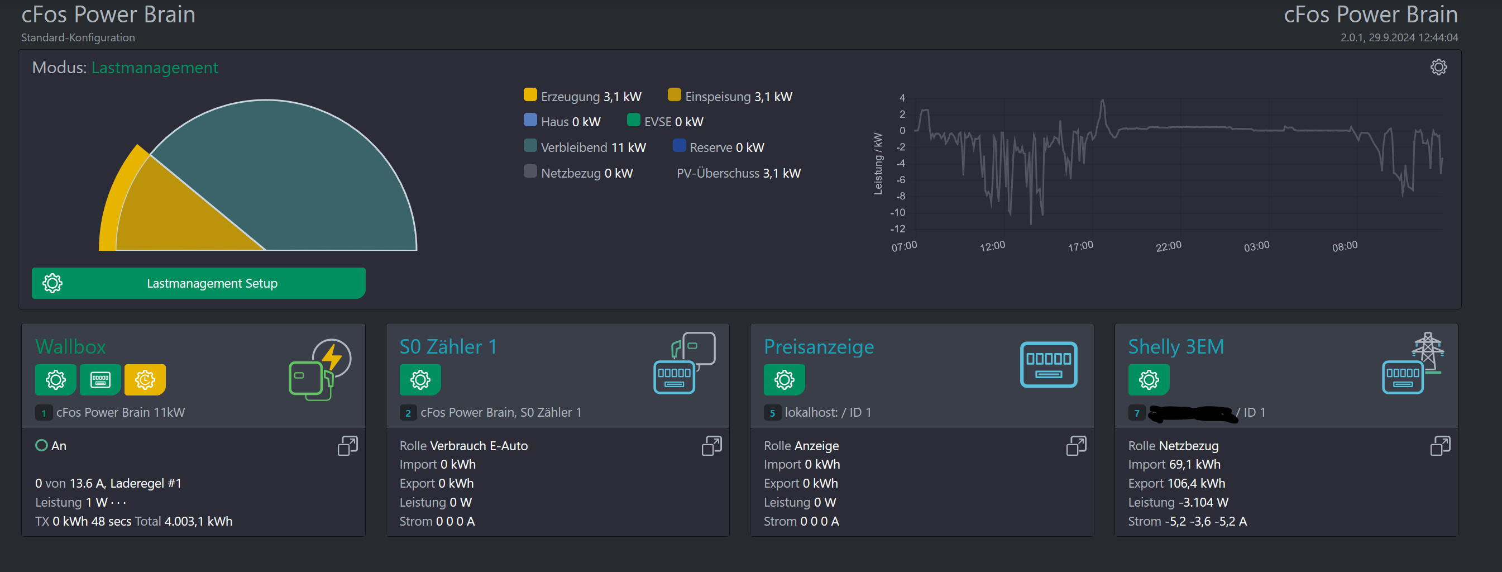Viewport: 1502px width, 572px height.
Task: Click the EVSE green legend swatch
Action: tap(633, 120)
